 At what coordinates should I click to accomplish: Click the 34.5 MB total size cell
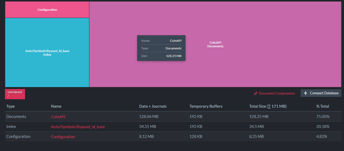click(257, 126)
